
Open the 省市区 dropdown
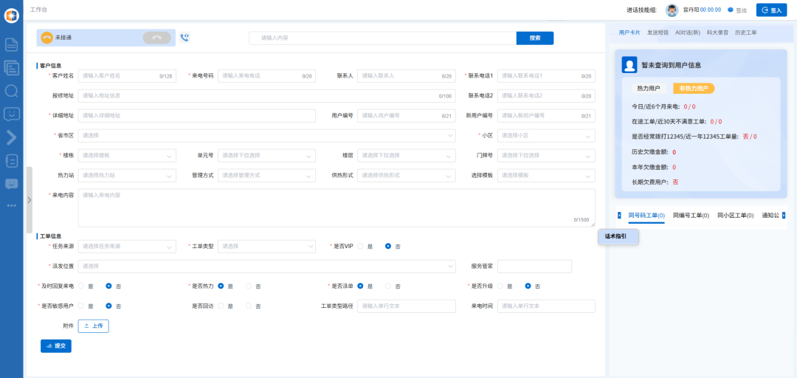point(266,136)
